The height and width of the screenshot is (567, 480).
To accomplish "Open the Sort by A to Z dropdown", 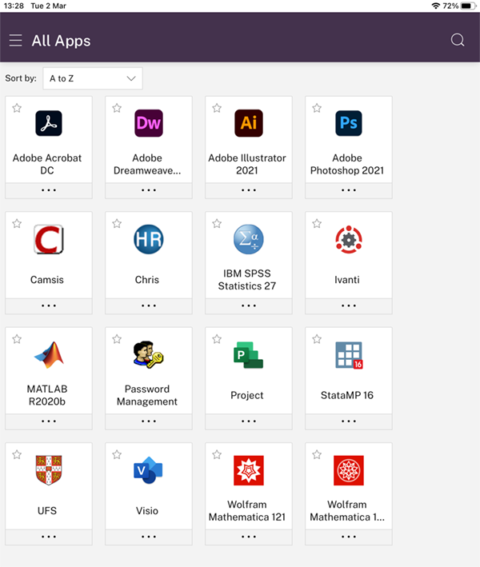I will tap(93, 78).
